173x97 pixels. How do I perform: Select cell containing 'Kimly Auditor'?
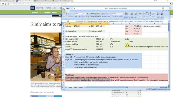[x=69, y=31]
